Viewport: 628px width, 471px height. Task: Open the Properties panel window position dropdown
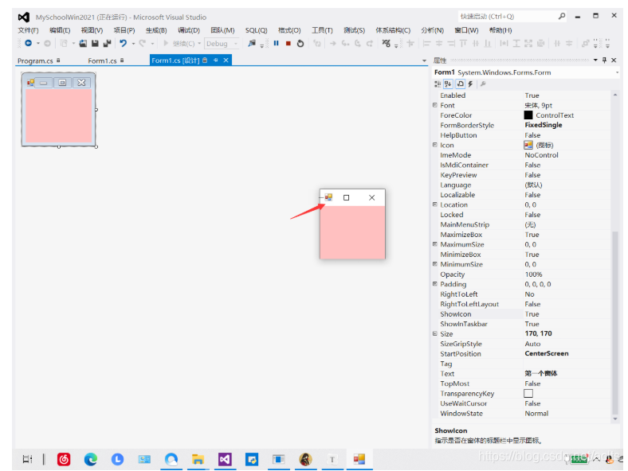tap(595, 60)
